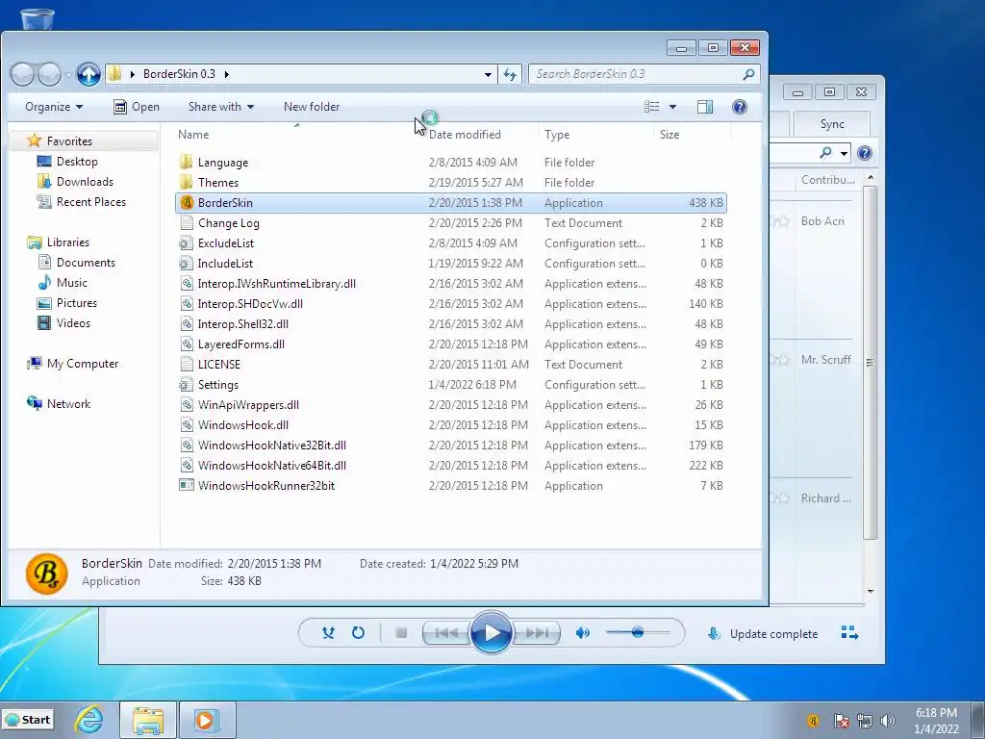Mute the Media Player volume
The image size is (985, 739).
click(582, 633)
